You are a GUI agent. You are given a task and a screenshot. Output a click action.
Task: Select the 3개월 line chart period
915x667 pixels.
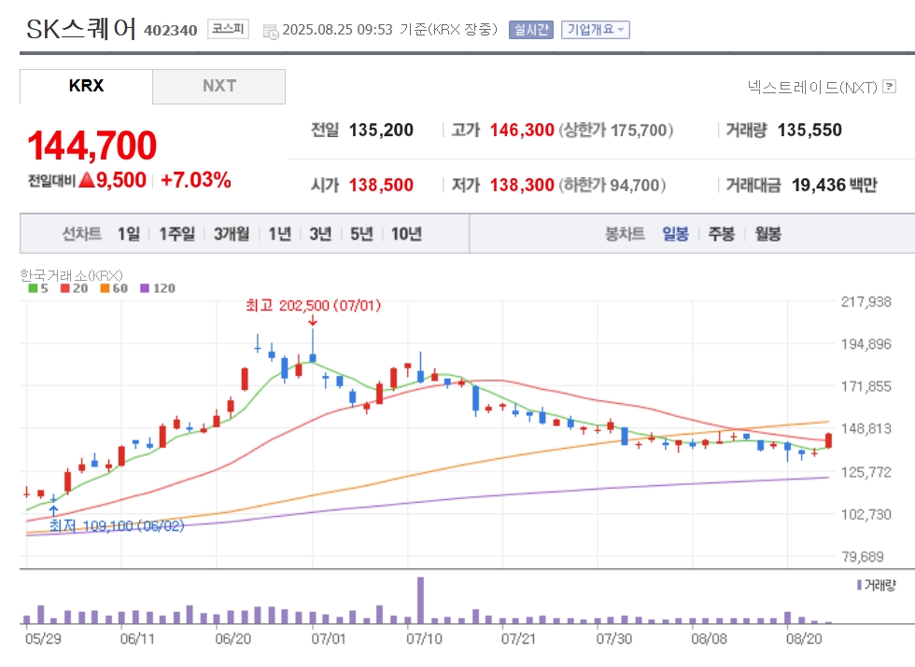(232, 234)
